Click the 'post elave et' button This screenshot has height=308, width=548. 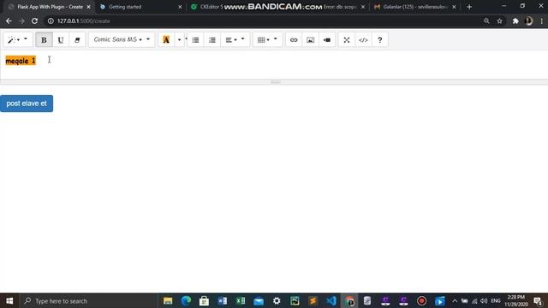click(27, 104)
